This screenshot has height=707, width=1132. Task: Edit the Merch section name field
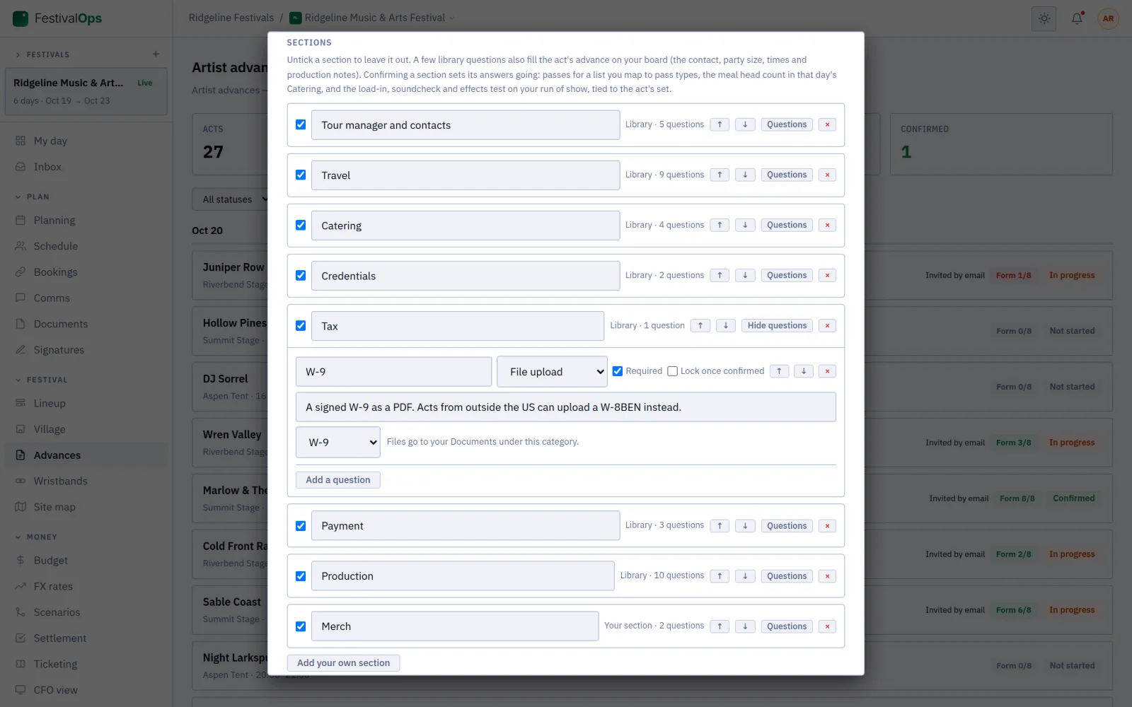(x=455, y=626)
